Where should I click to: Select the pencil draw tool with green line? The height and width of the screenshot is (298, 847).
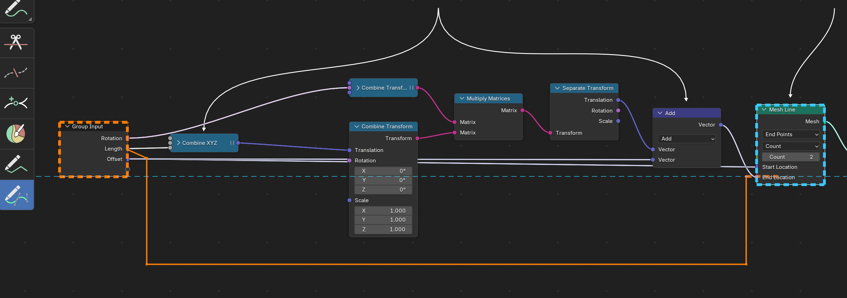point(17,164)
